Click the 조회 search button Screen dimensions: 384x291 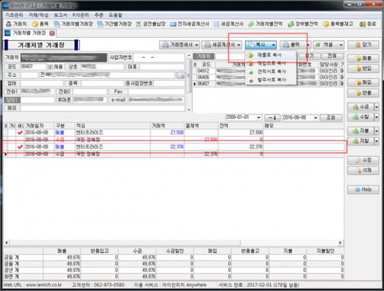pos(329,118)
